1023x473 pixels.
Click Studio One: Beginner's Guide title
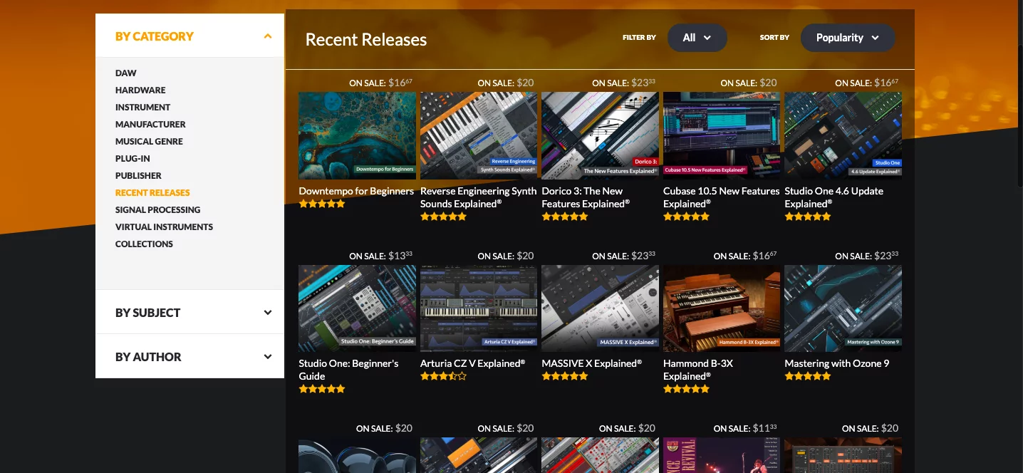point(348,370)
